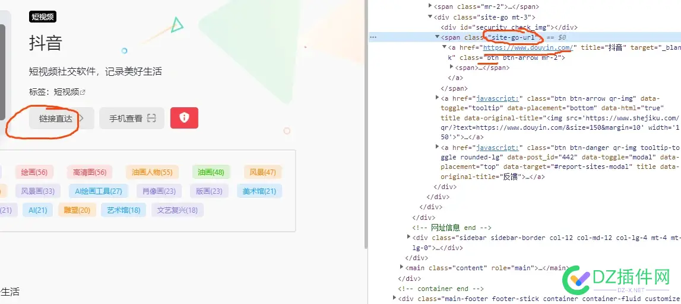Click the 手机查看 button
Screen dimensions: 681x304
coord(126,119)
